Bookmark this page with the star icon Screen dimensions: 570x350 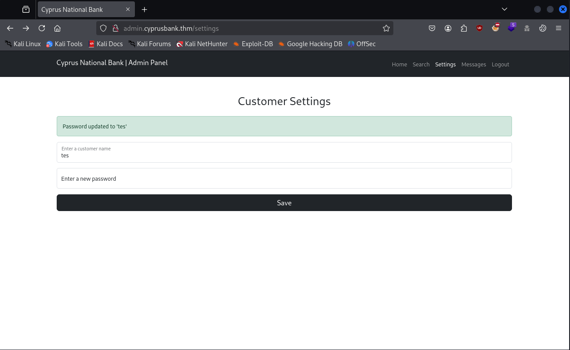click(x=386, y=28)
